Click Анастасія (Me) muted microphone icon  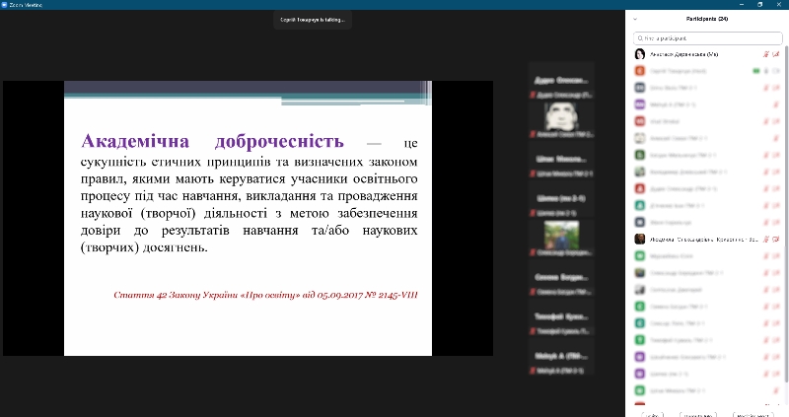[x=766, y=54]
